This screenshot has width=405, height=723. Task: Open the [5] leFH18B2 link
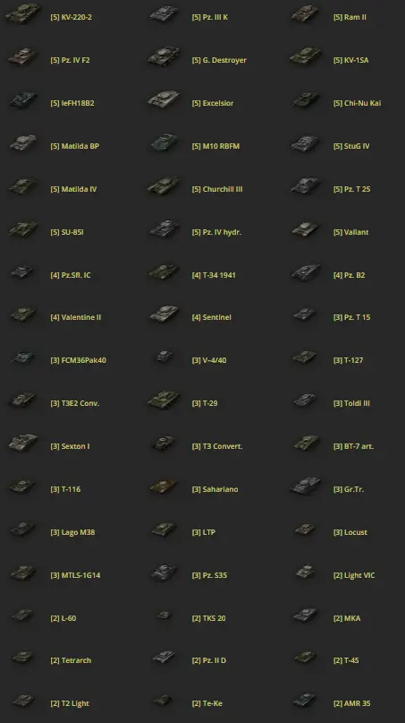72,103
